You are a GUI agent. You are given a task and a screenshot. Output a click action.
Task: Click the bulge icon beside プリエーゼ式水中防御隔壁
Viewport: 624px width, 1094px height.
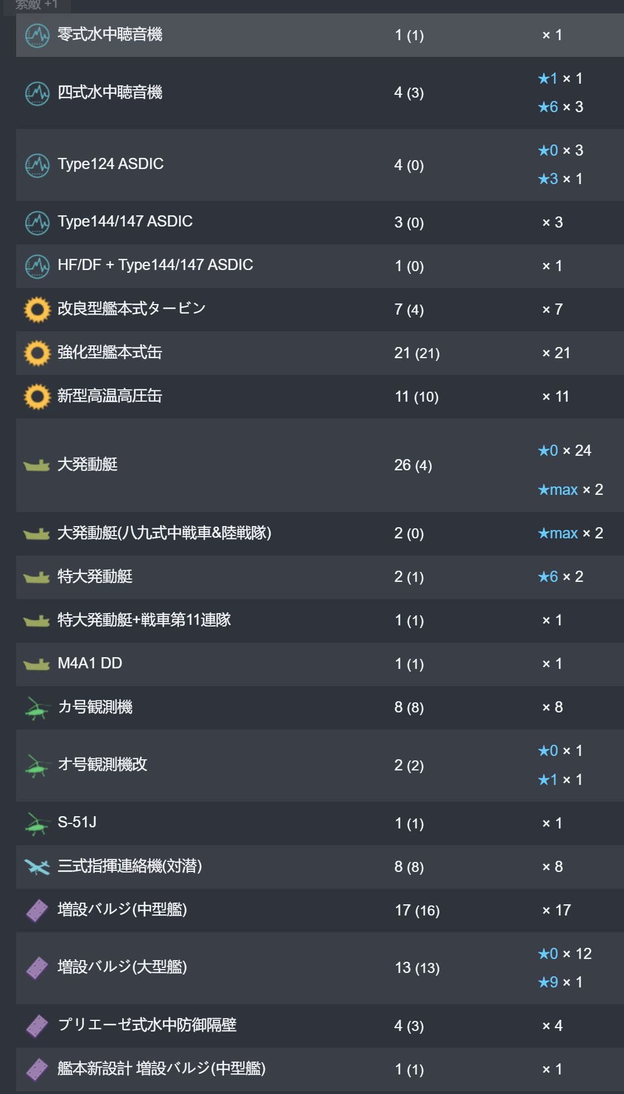coord(37,1026)
